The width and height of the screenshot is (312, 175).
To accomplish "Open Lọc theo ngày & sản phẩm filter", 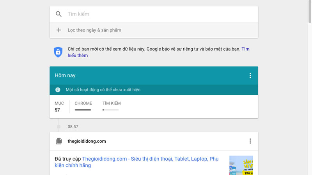I will point(154,30).
